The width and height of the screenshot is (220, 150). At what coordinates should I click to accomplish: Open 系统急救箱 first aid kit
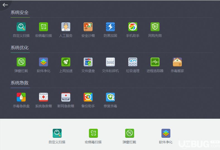43,97
